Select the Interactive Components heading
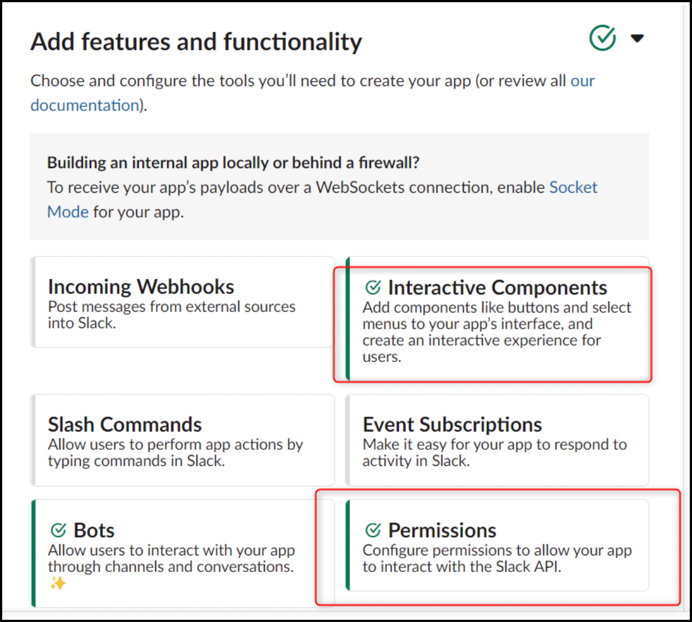 [497, 288]
